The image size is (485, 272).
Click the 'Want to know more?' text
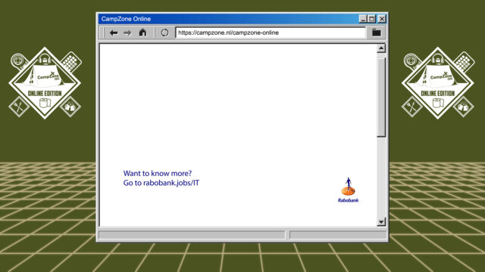pyautogui.click(x=158, y=173)
